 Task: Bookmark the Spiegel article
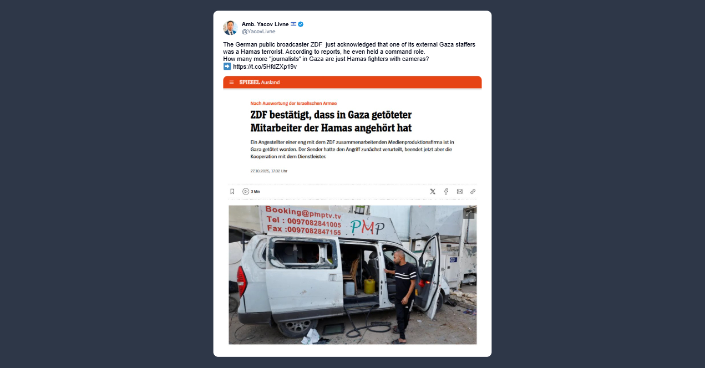232,191
